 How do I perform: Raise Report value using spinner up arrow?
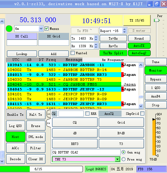point(124,29)
